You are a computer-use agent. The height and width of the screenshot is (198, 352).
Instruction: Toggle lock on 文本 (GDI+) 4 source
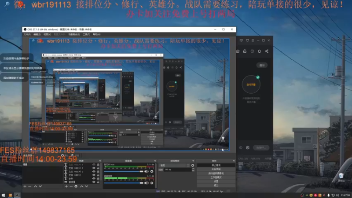click(98, 165)
